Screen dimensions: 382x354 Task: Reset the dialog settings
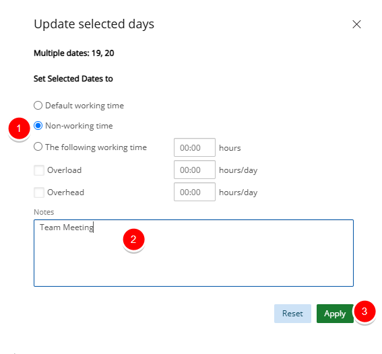[x=292, y=314]
